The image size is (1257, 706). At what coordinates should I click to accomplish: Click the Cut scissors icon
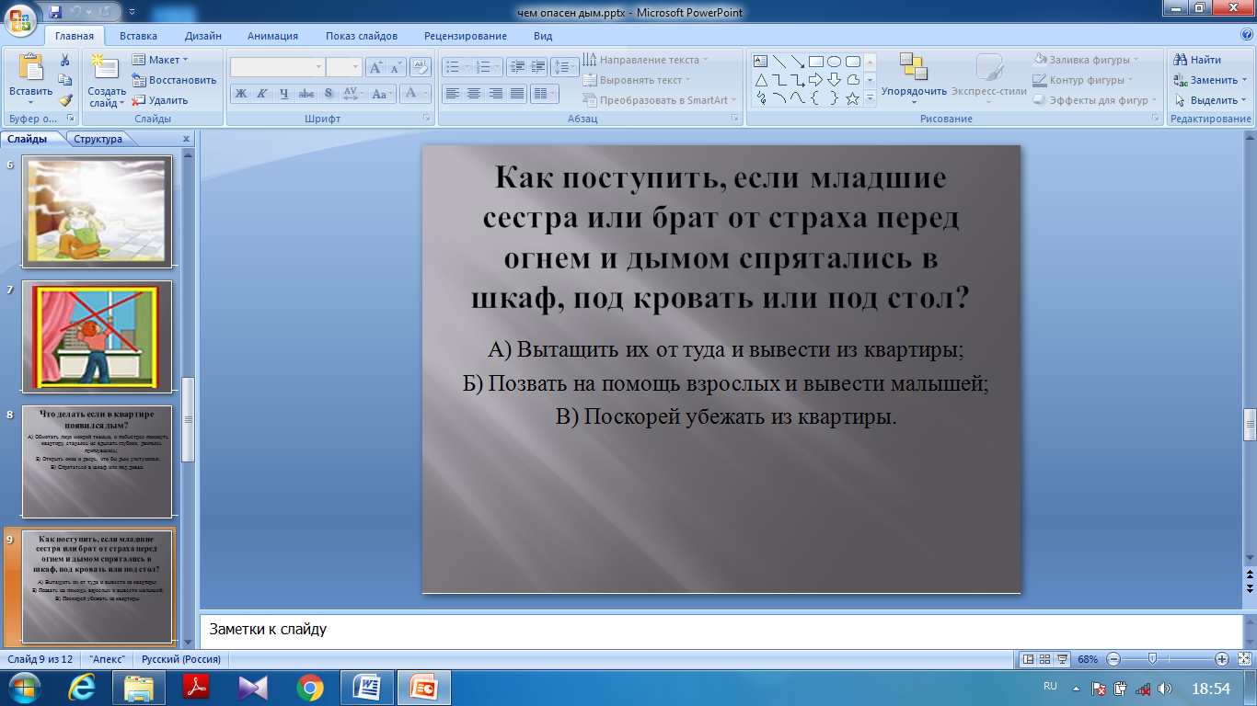(x=64, y=60)
